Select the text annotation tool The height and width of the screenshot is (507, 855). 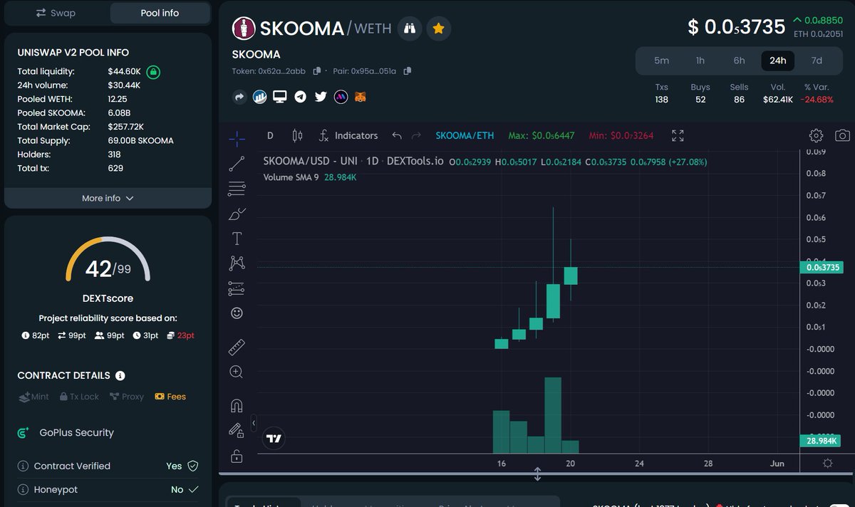[x=237, y=239]
